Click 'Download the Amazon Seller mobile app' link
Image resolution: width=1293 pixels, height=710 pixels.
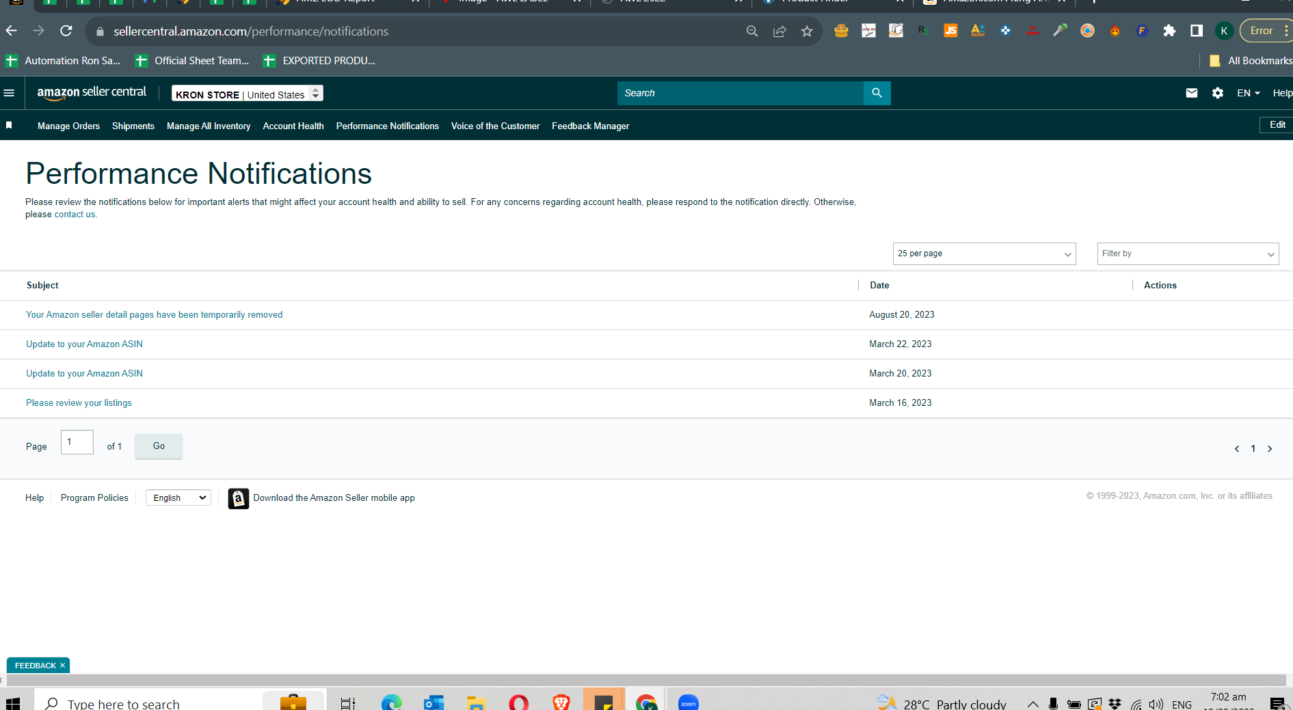click(x=334, y=498)
